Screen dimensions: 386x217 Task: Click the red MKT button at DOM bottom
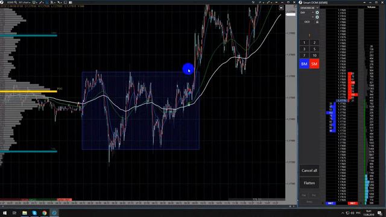pyautogui.click(x=352, y=203)
